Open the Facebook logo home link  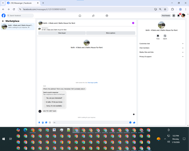[3, 15]
